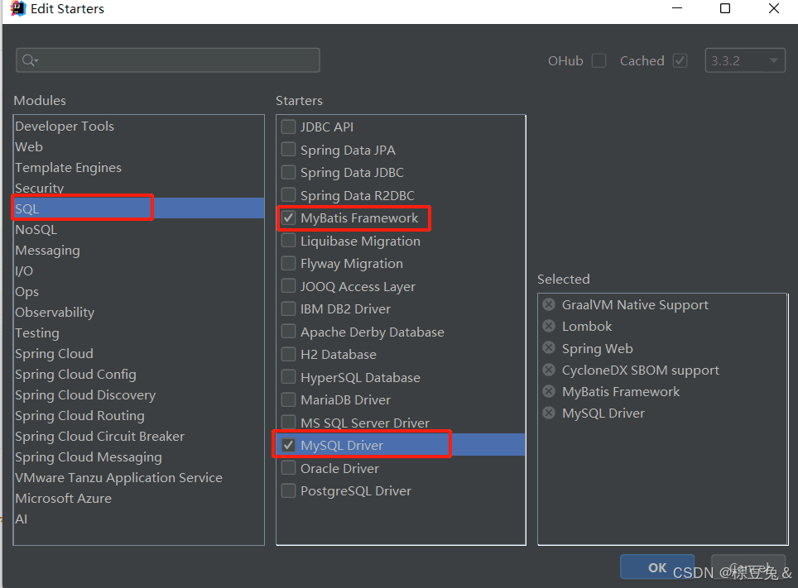This screenshot has height=588, width=798.
Task: Close the Edit Starters dialog
Action: pos(774,8)
